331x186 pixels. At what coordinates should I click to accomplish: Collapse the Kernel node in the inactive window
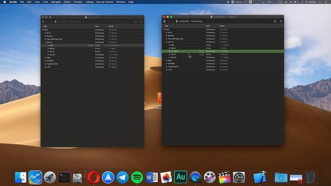tap(46, 42)
